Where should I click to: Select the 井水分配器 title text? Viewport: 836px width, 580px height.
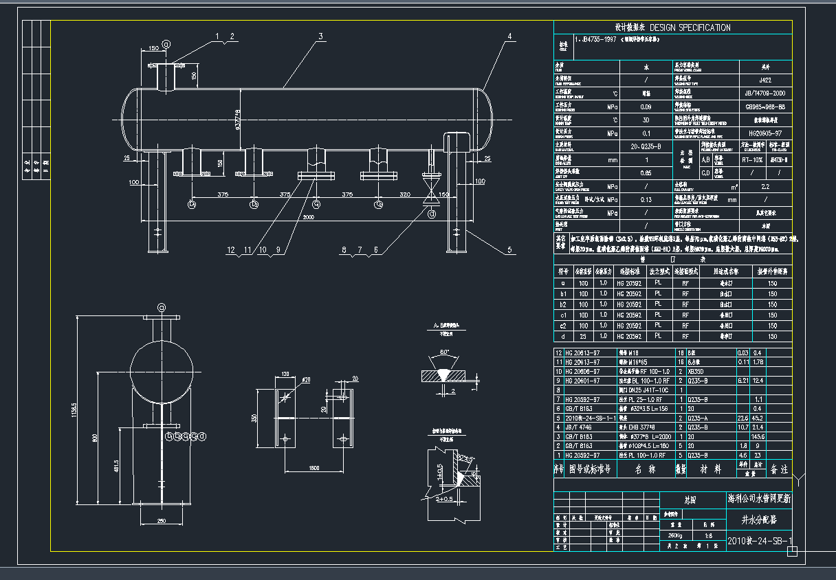point(759,519)
